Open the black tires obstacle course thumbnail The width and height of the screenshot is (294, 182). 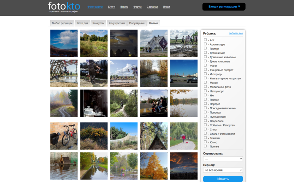coord(94,73)
